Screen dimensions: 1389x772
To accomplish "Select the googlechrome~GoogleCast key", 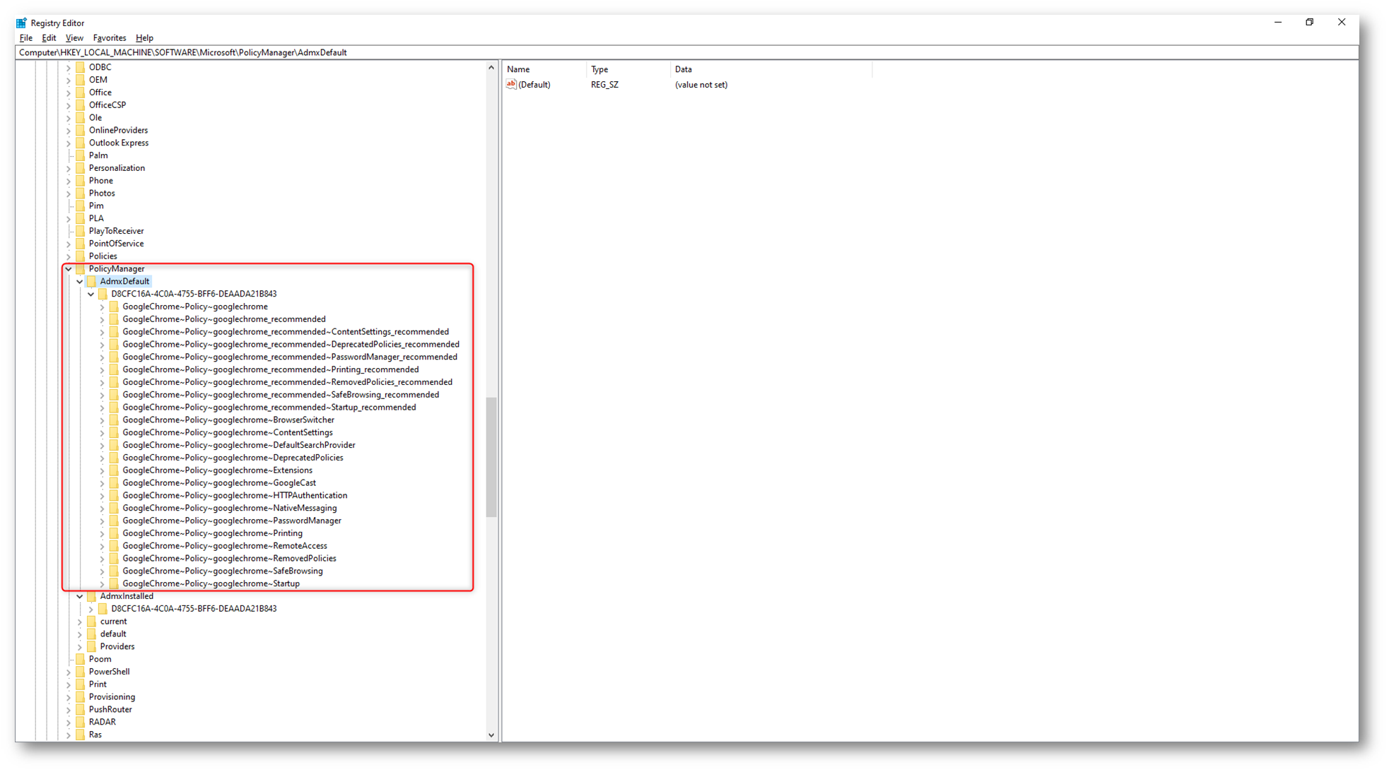I will [x=219, y=483].
